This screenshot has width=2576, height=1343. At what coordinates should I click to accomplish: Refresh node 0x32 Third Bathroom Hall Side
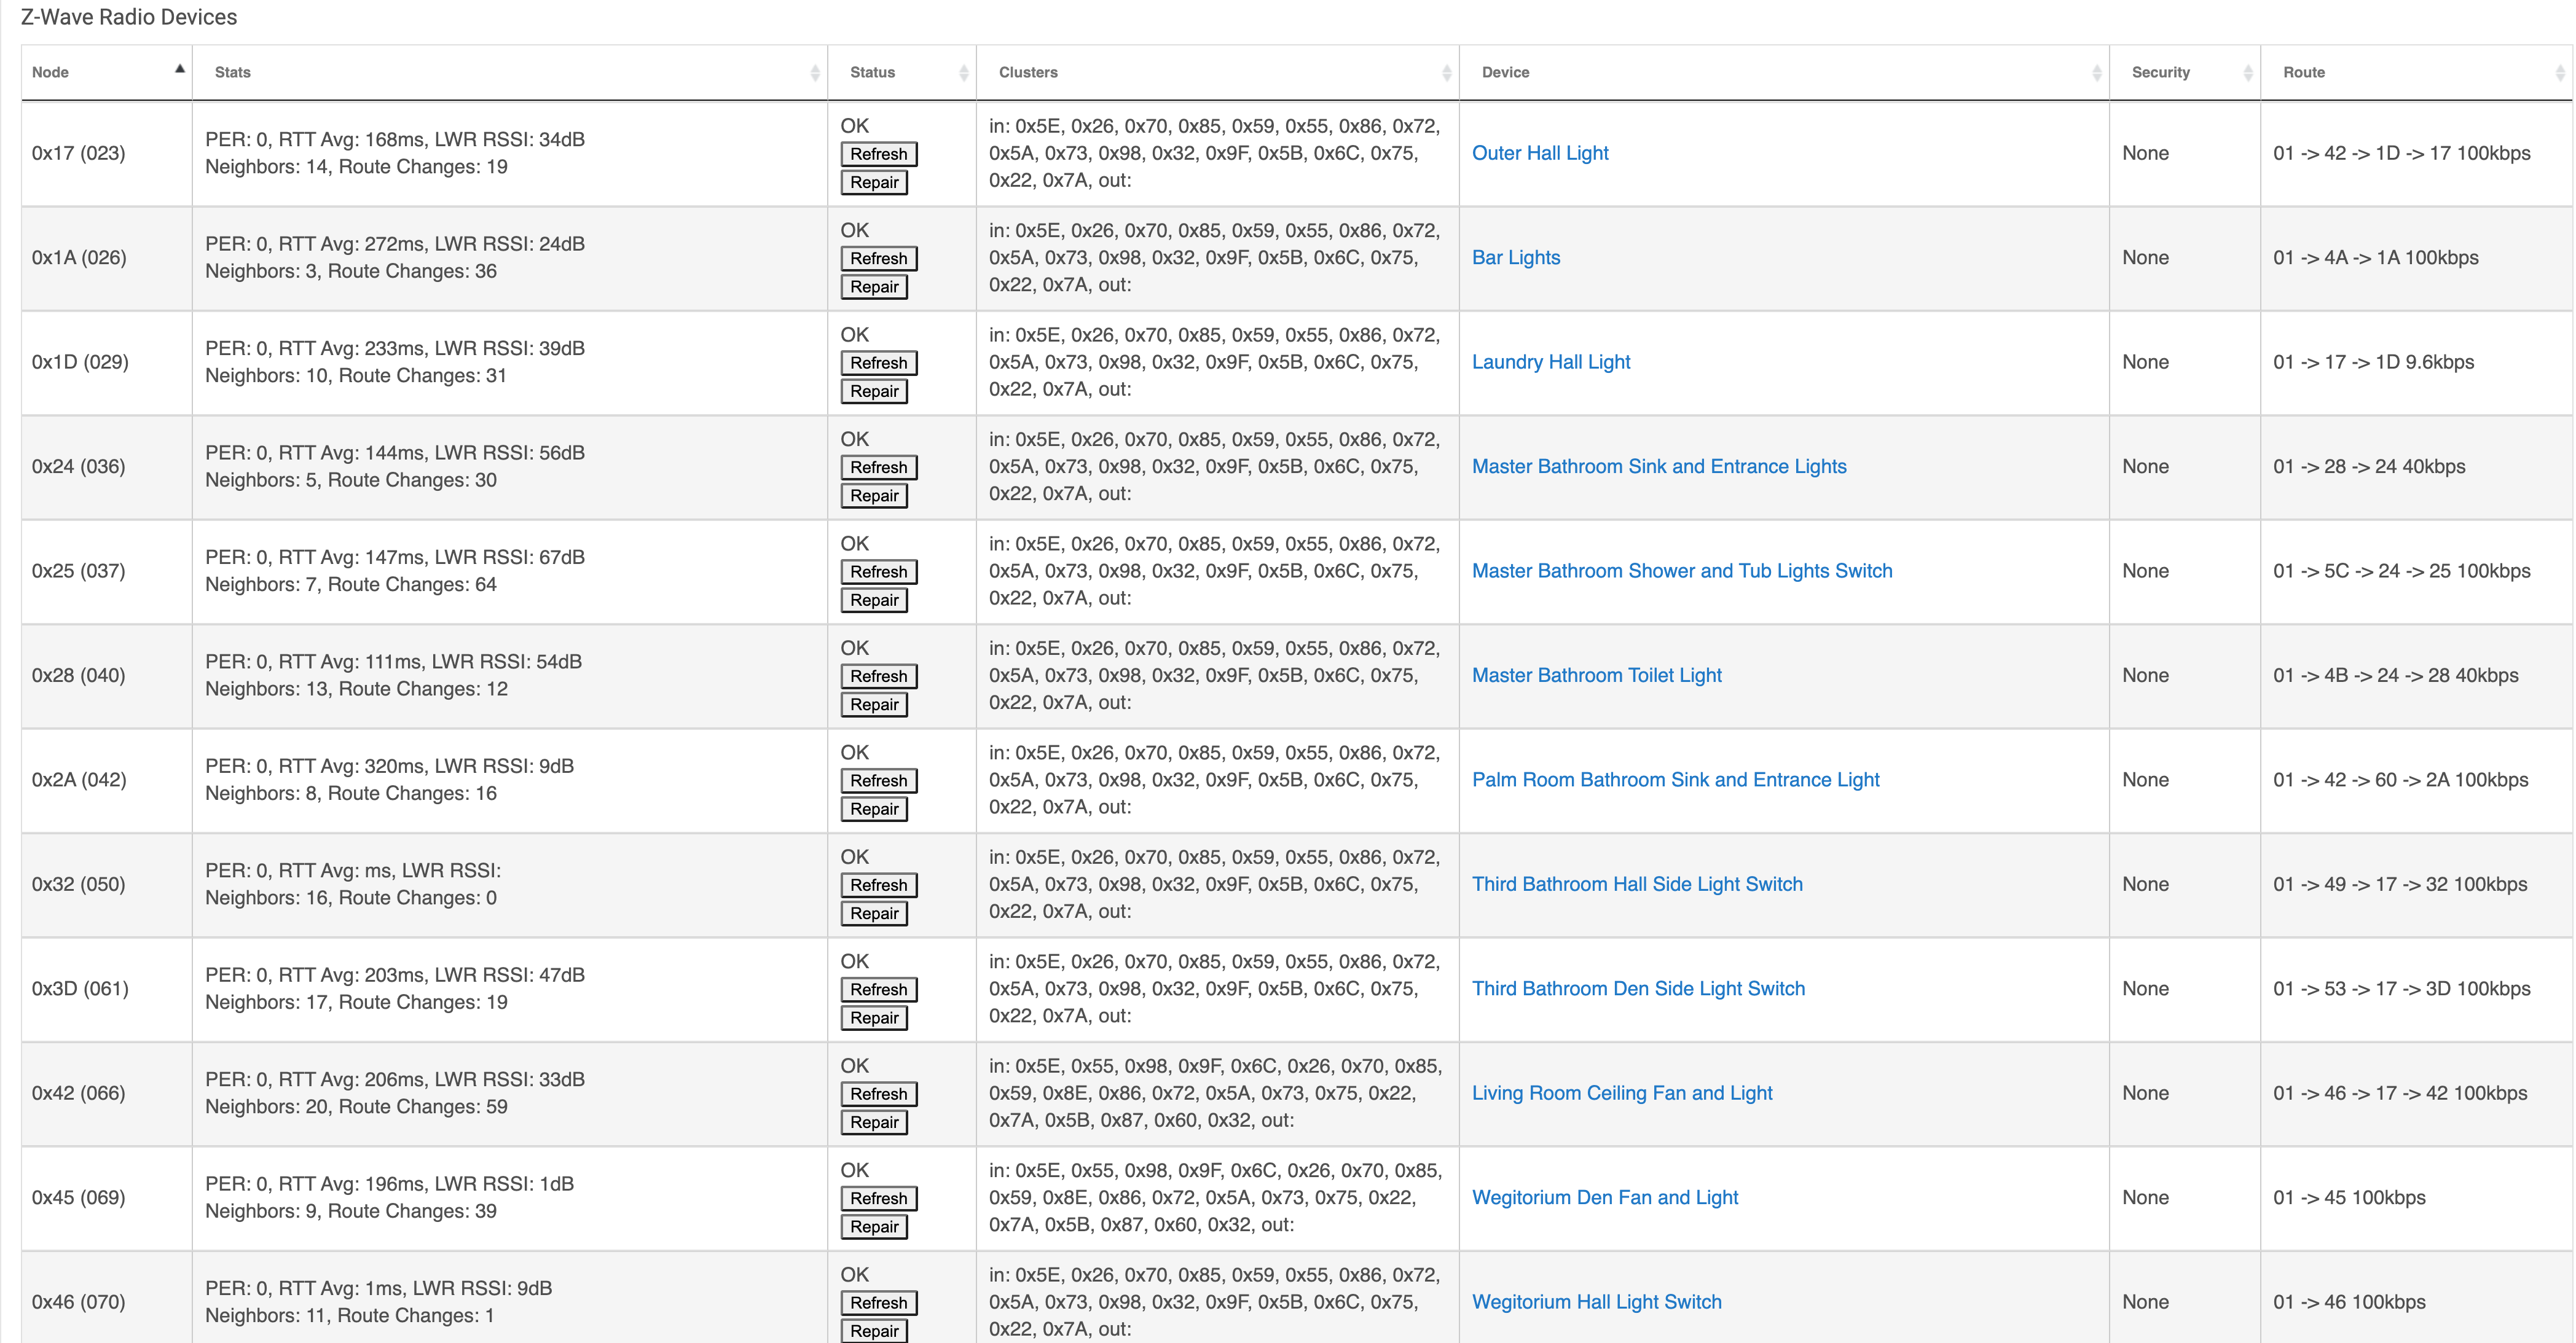point(879,885)
